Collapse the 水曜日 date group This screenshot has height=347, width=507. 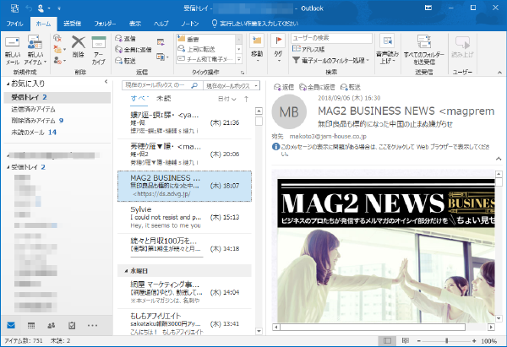pos(127,271)
